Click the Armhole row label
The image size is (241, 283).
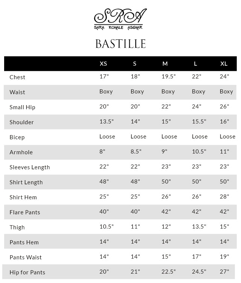pos(21,152)
